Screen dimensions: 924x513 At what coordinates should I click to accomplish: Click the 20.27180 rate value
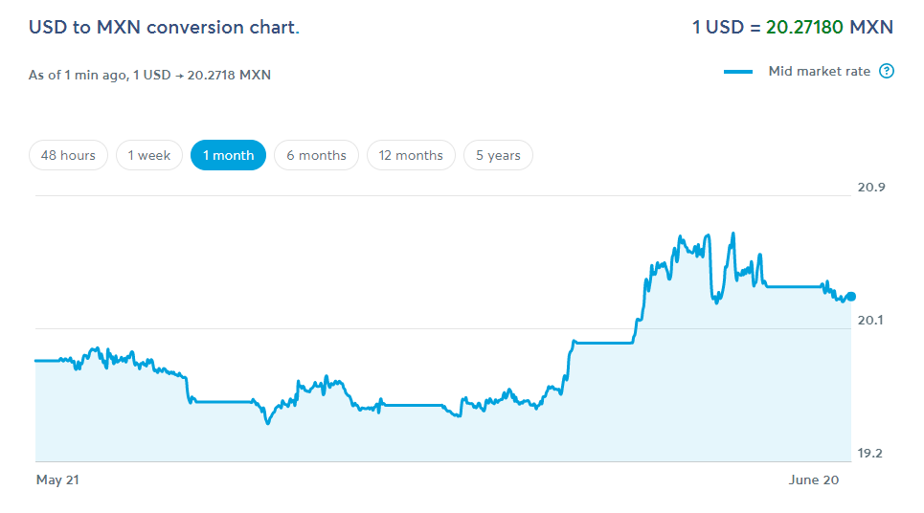pos(804,27)
